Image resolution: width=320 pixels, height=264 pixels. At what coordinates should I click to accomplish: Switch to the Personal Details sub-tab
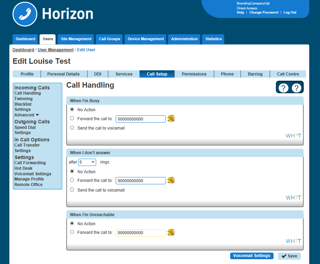tap(64, 74)
